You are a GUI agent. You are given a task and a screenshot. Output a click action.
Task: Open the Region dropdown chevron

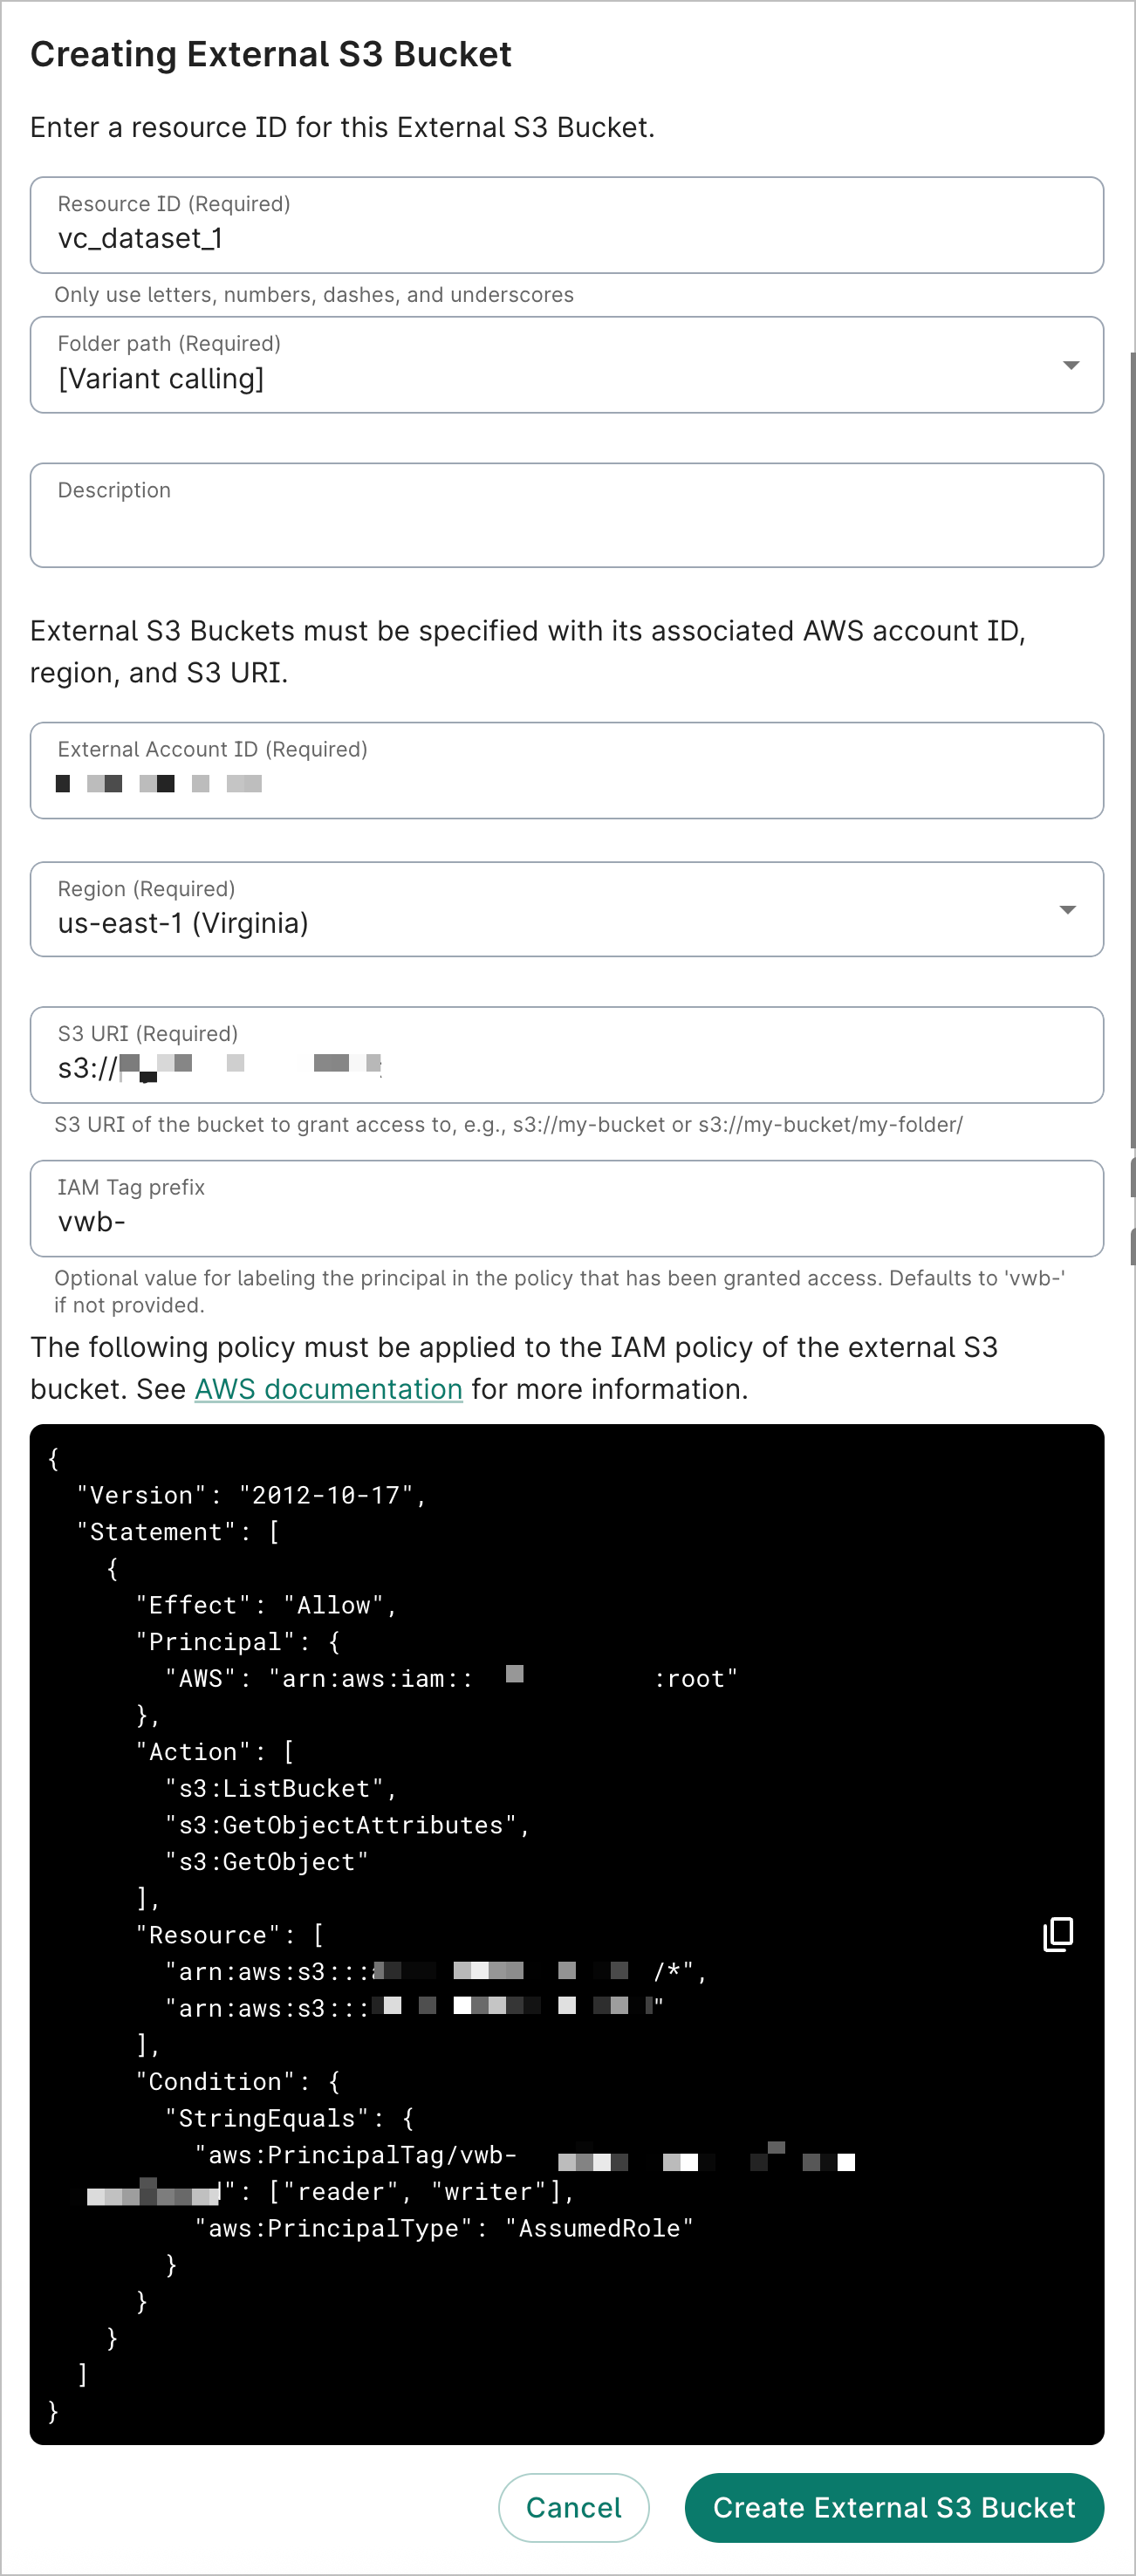coord(1069,910)
